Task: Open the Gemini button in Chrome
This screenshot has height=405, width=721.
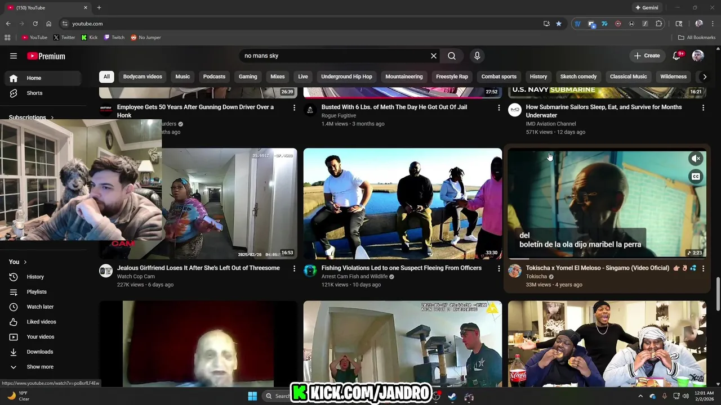Action: tap(647, 8)
